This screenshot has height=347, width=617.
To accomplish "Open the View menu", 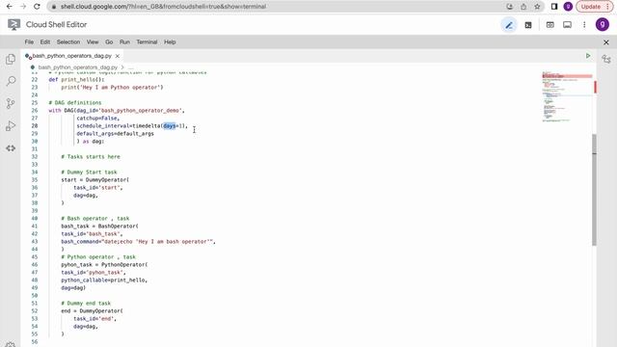I will click(93, 41).
